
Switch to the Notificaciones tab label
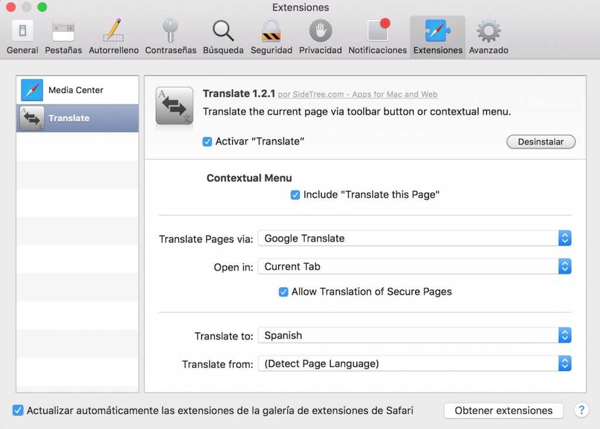(x=377, y=50)
